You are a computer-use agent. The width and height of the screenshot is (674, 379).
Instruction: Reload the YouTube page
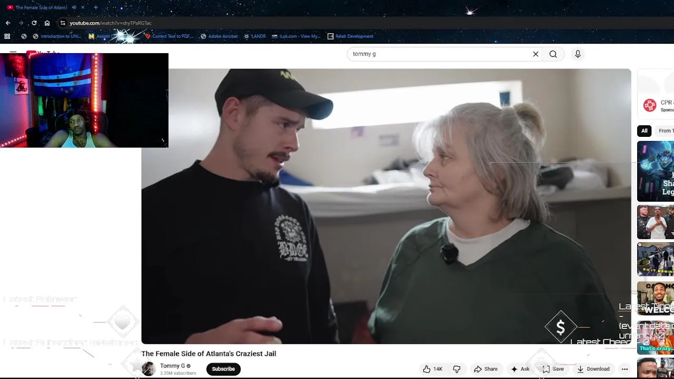point(34,23)
